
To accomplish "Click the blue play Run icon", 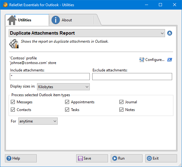I will pyautogui.click(x=115, y=158).
